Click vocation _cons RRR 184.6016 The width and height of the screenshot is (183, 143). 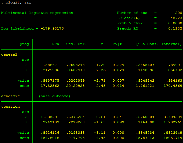tap(50, 138)
